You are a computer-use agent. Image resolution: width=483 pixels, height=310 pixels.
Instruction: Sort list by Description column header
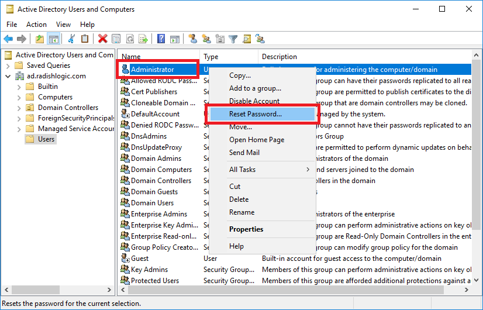[x=280, y=57]
